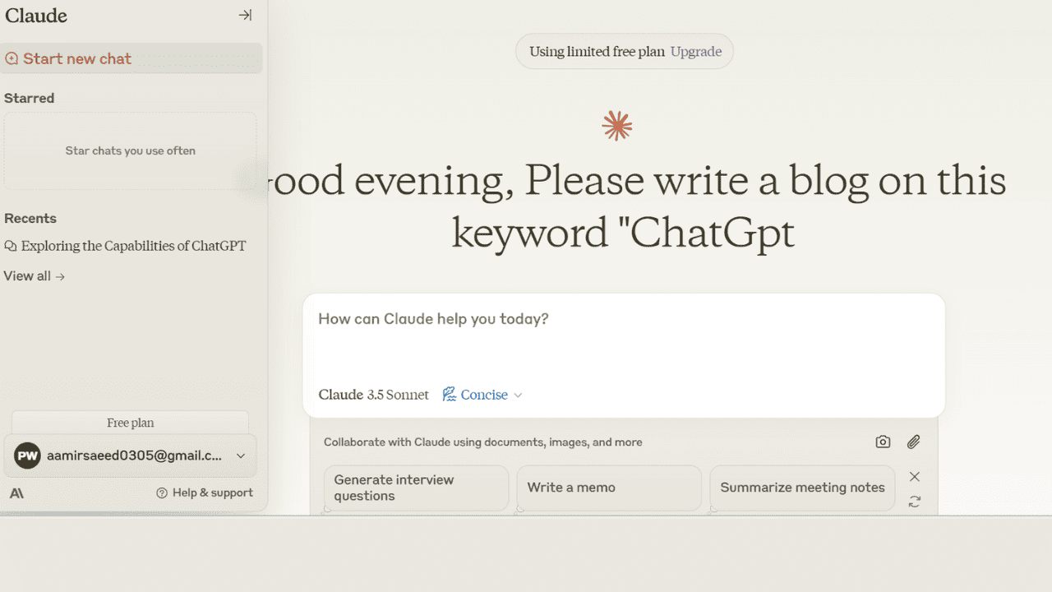Open the Upgrade plan link

[696, 51]
